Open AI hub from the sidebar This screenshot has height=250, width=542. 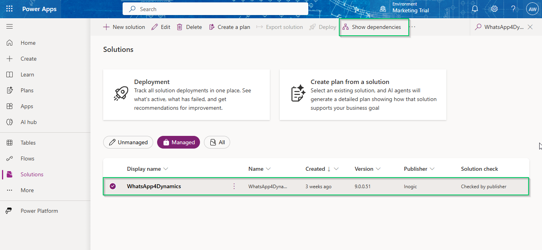29,122
